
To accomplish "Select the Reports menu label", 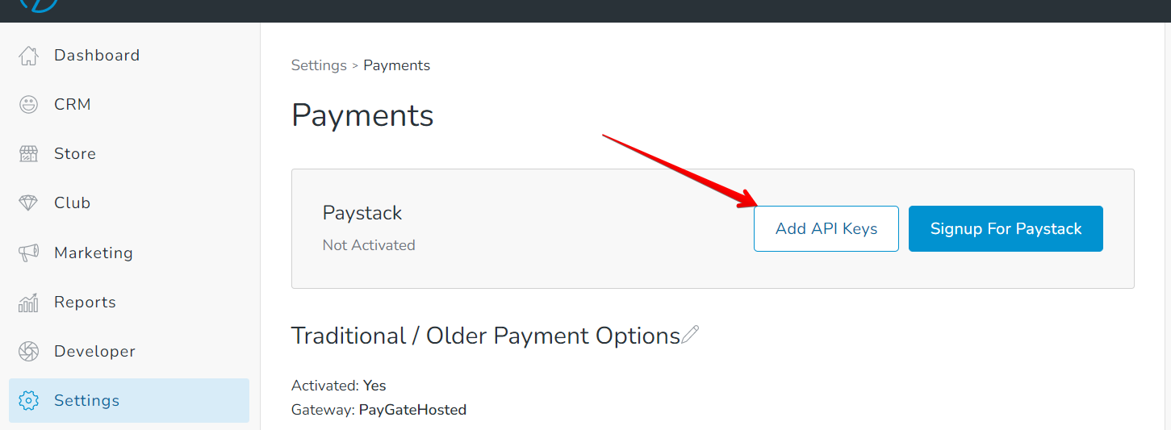I will 85,303.
